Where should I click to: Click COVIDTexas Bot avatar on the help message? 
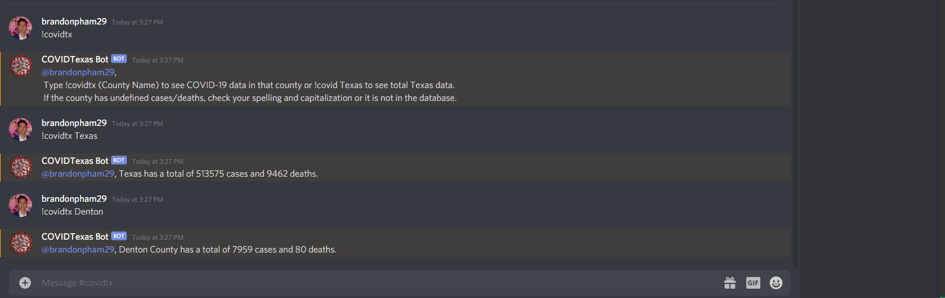[x=20, y=66]
